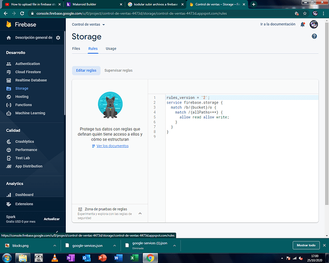Viewport: 329px width, 263px height.
Task: Go to Cloud Firestore section
Action: coord(28,72)
